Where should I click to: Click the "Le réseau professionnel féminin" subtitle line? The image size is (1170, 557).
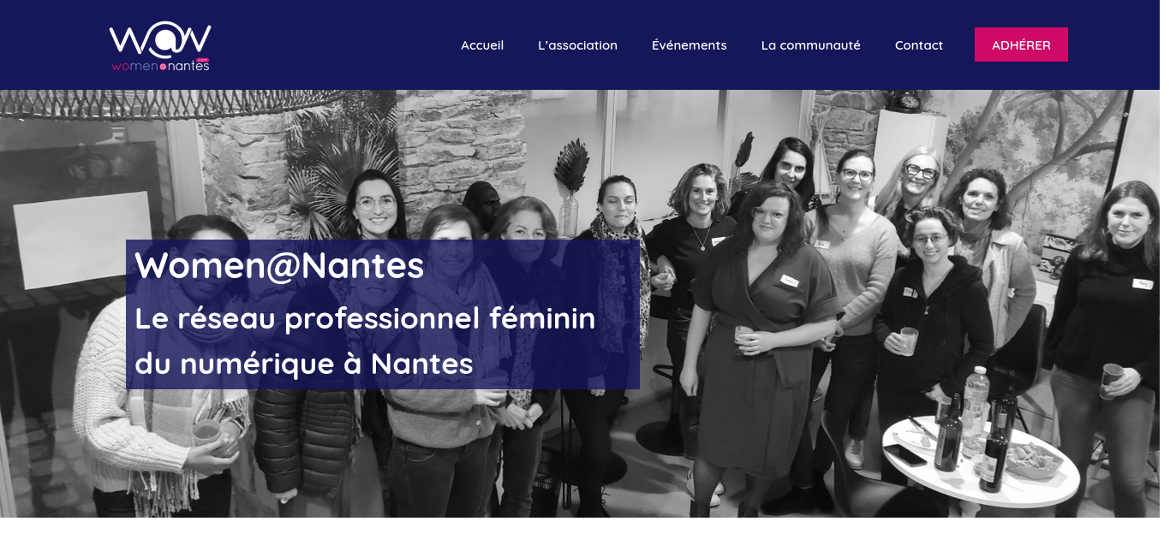click(365, 317)
